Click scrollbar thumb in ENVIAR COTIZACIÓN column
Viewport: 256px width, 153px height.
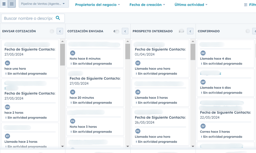tap(62, 54)
